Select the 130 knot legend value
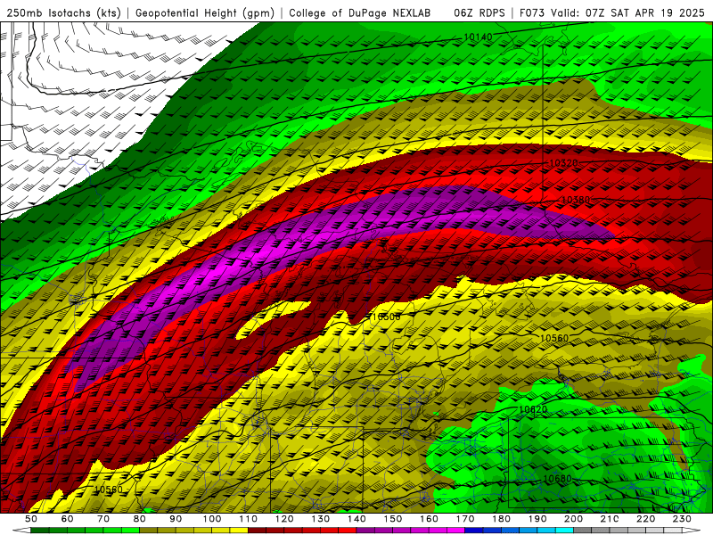The height and width of the screenshot is (535, 713). click(x=320, y=519)
